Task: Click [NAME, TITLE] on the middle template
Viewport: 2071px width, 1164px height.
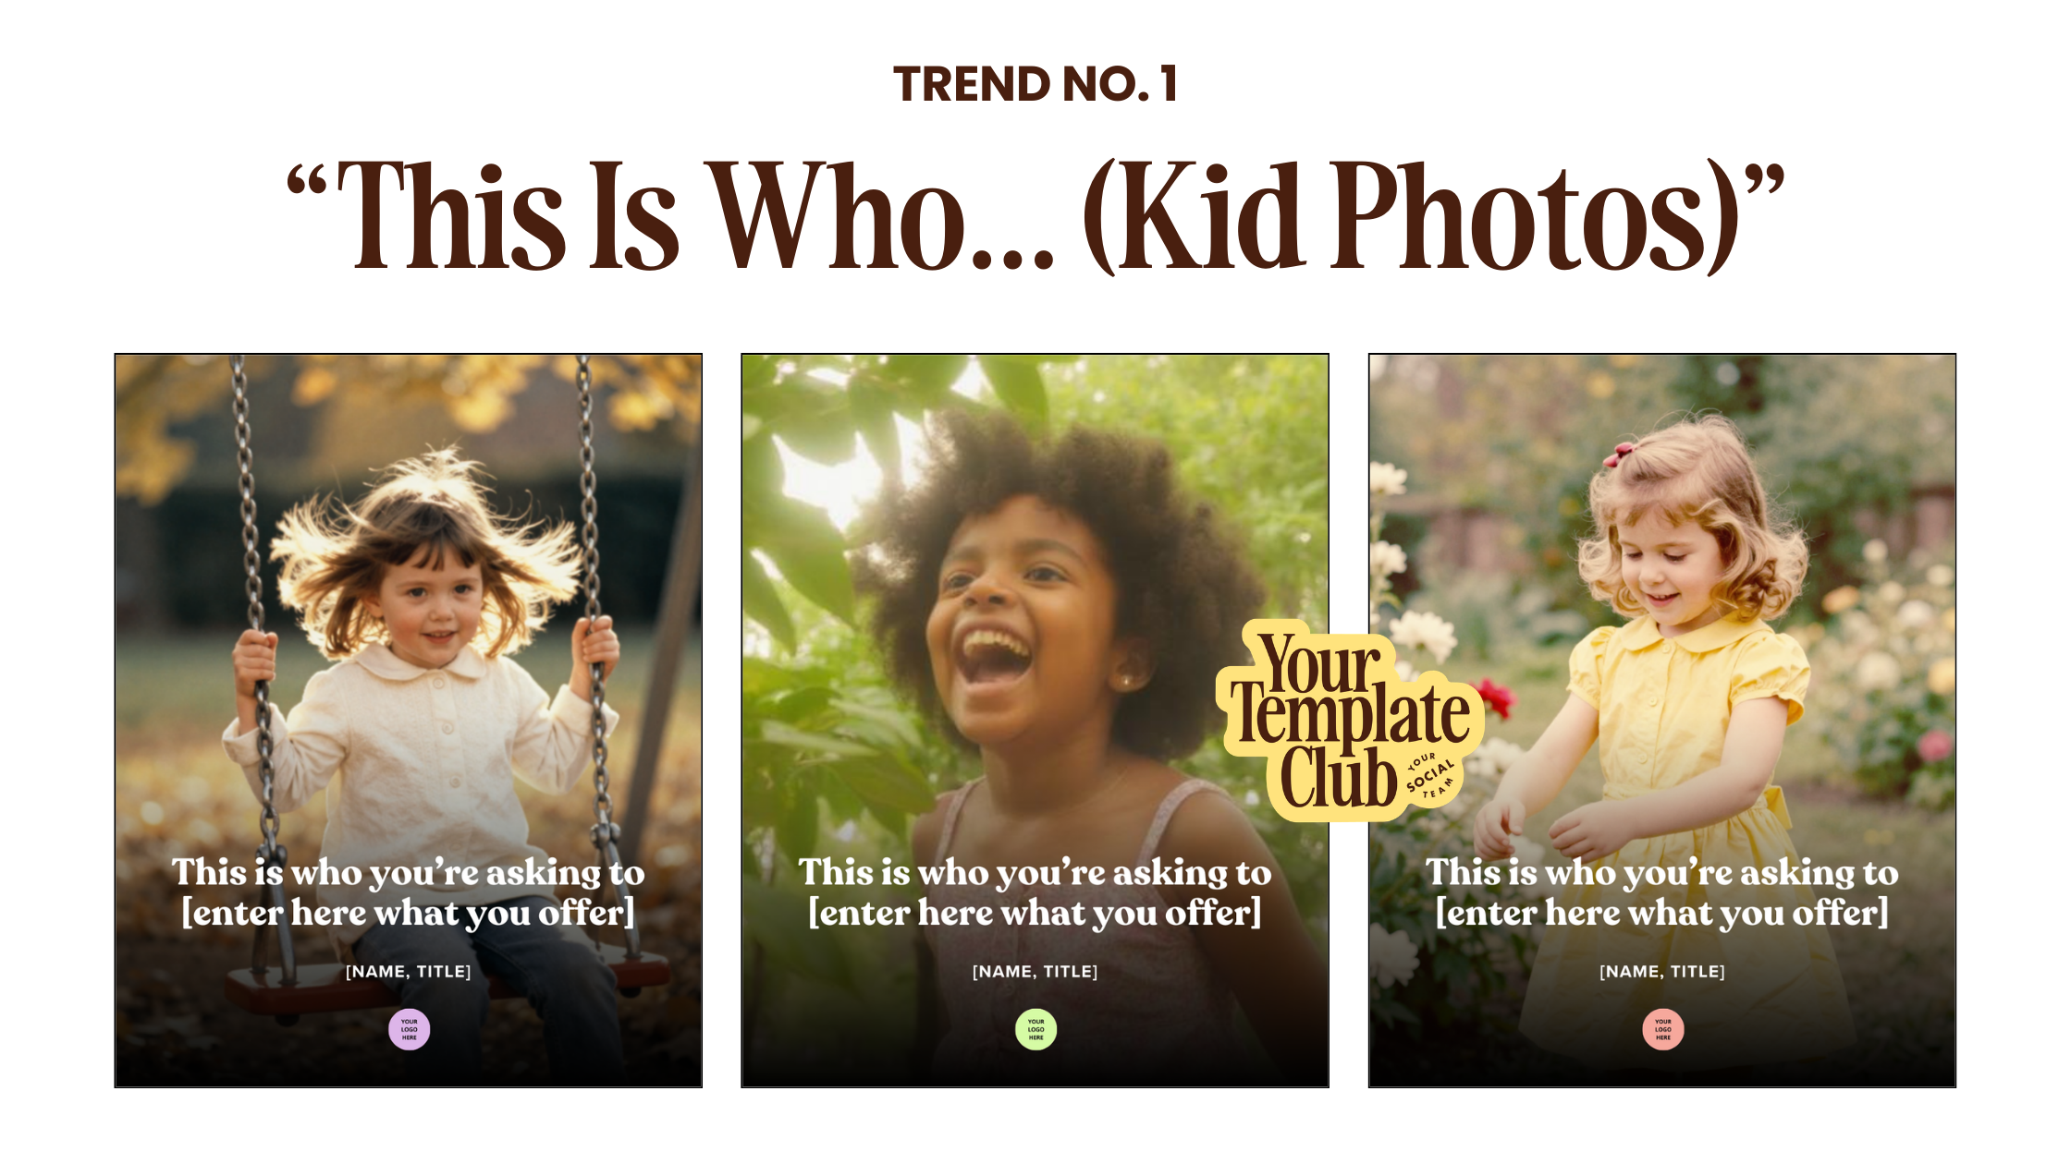Action: click(1035, 972)
